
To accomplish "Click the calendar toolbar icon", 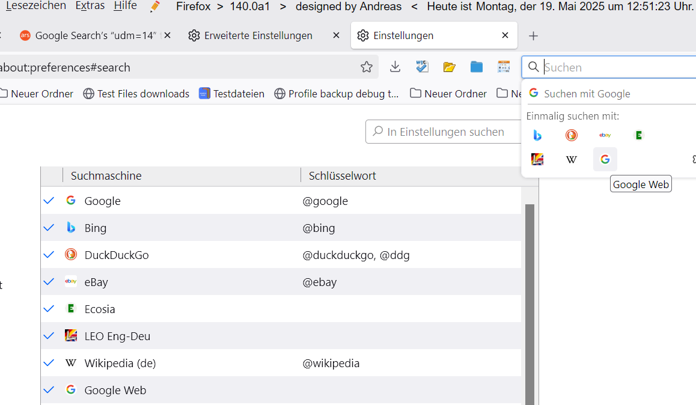I will point(504,67).
